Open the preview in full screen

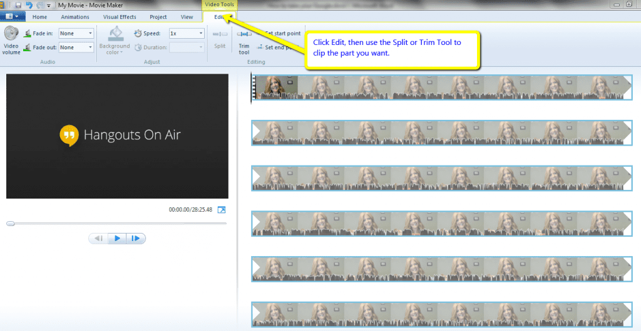tap(222, 210)
